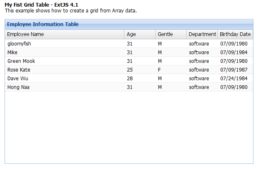The image size is (258, 170).
Task: Click Dave Wu's age value 28
Action: 130,79
